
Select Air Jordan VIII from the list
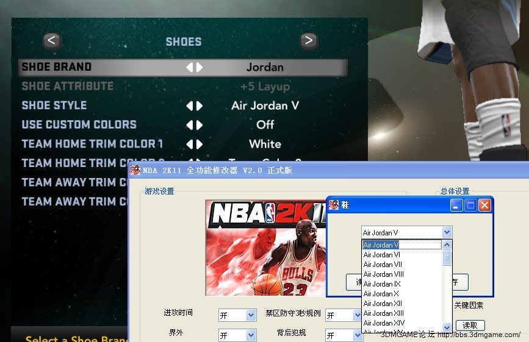coord(383,274)
